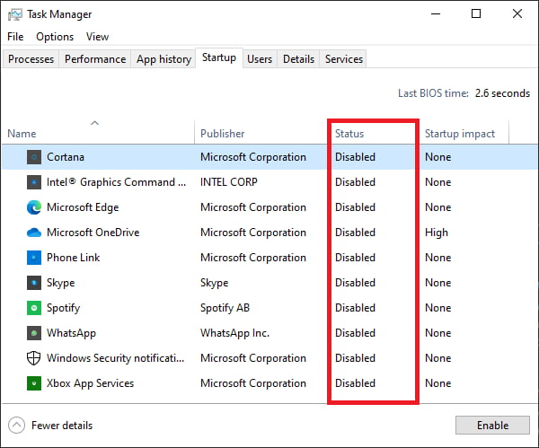The height and width of the screenshot is (448, 539).
Task: Click the WhatsApp app icon
Action: [34, 333]
